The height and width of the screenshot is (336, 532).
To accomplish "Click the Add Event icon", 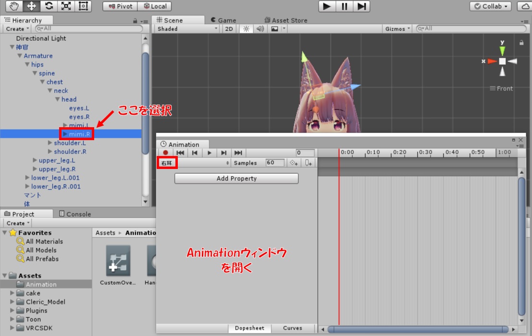I will pos(309,163).
